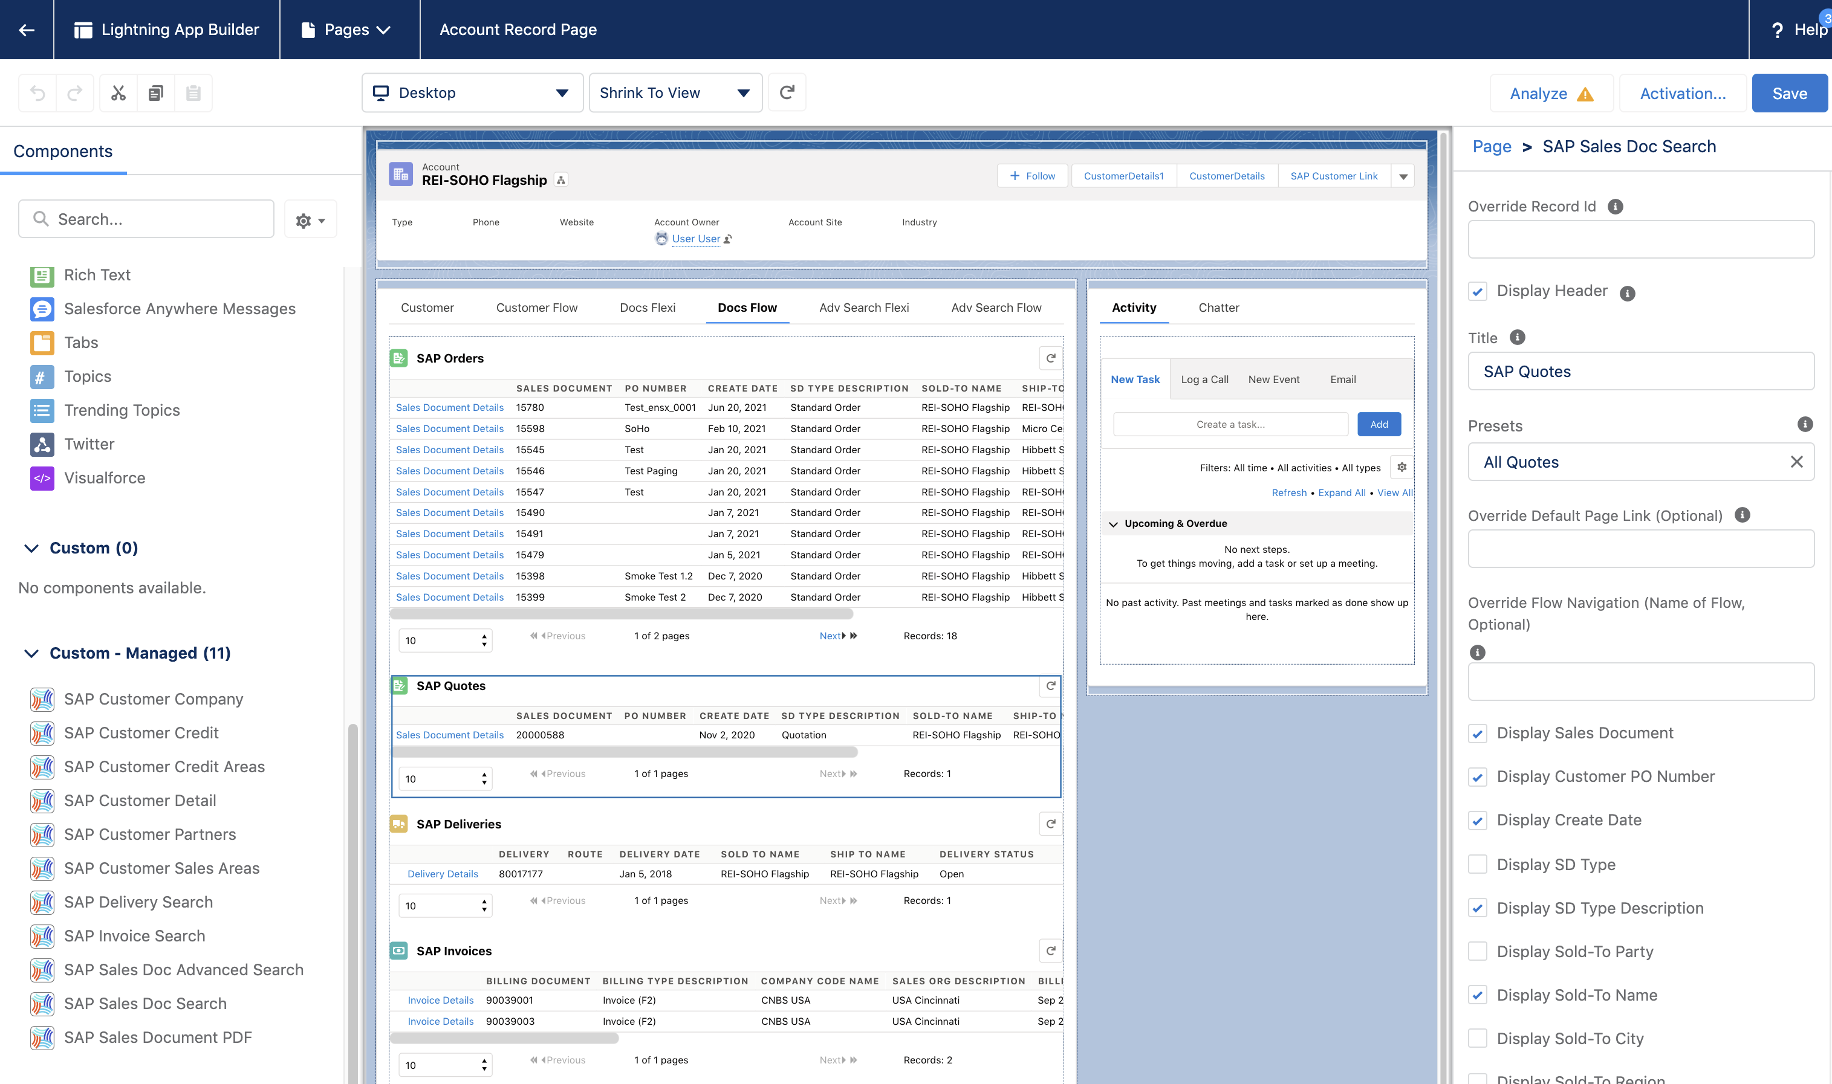Screen dimensions: 1832x1084
Task: Open Sales Document Details for 15780
Action: click(449, 408)
